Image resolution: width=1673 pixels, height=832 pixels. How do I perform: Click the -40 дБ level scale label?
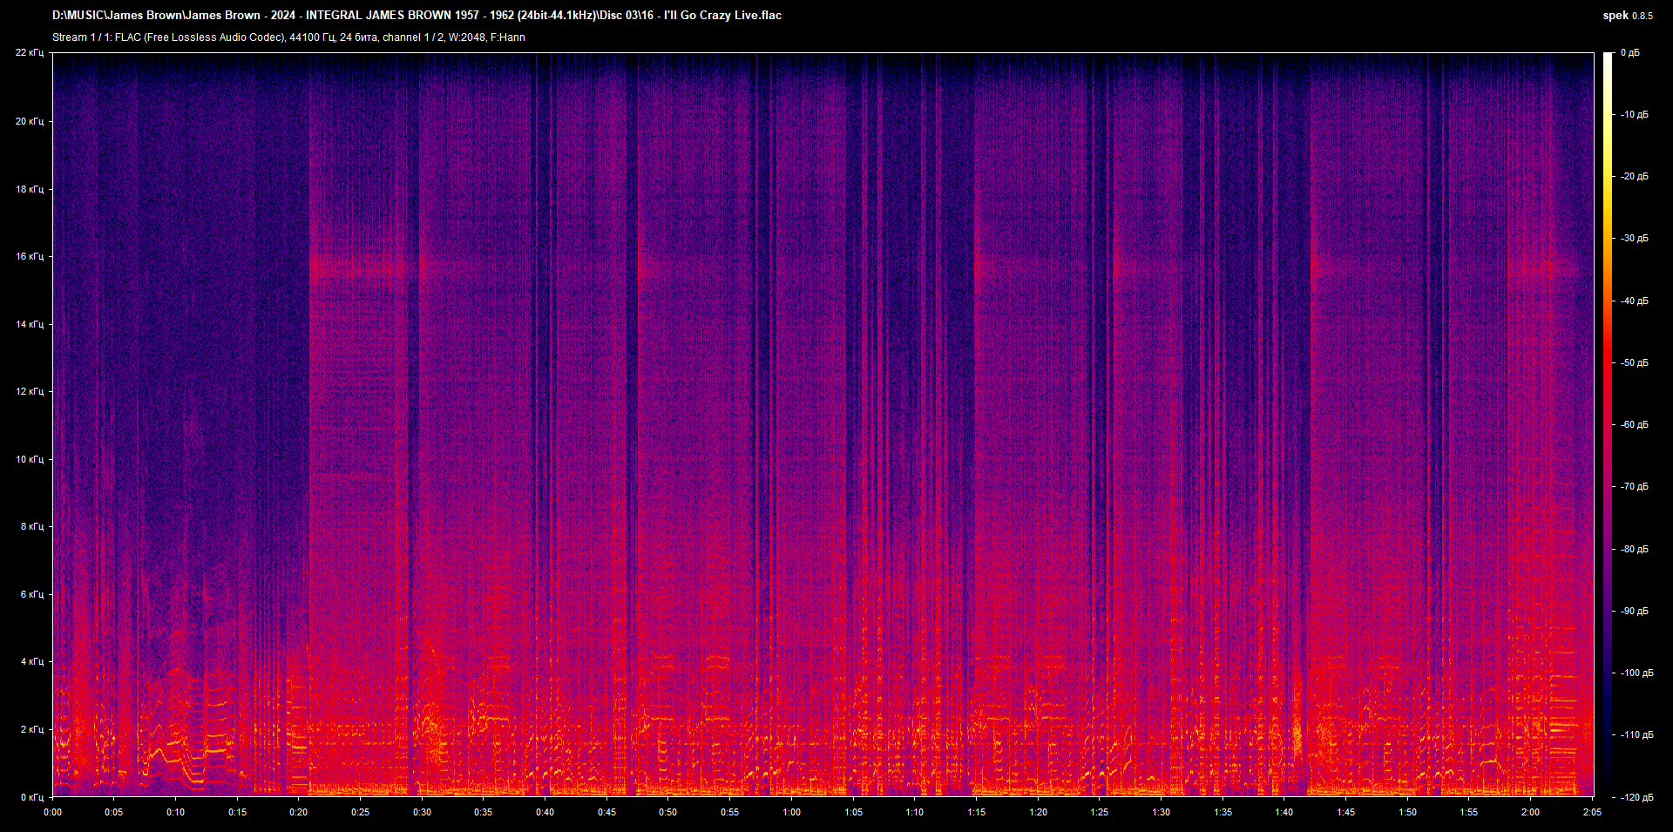coord(1634,301)
